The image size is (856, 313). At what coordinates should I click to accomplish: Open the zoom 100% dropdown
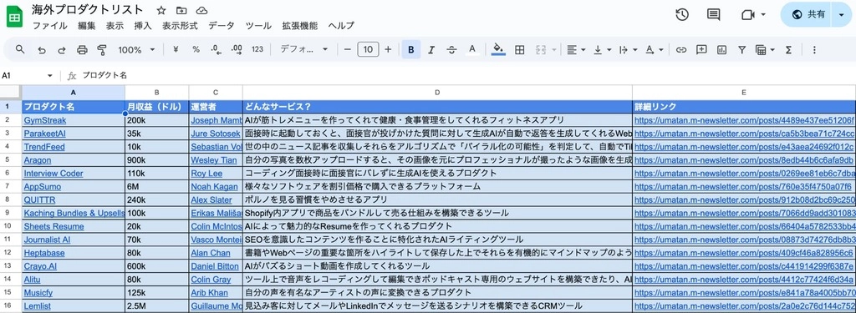(136, 49)
